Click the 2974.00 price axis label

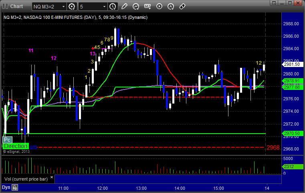pyautogui.click(x=291, y=111)
